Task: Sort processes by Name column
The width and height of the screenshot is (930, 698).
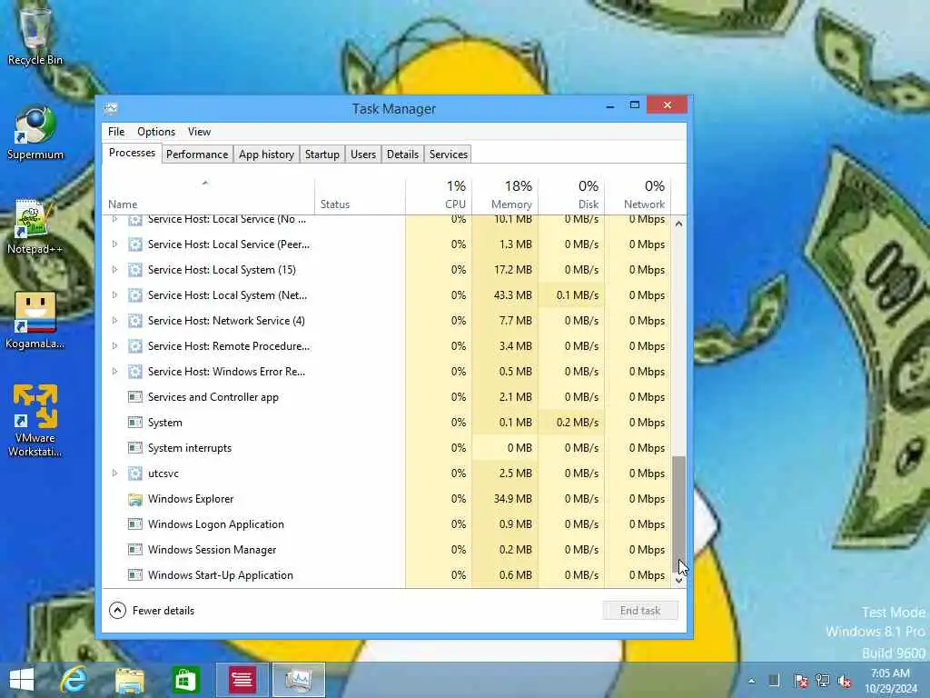Action: pos(208,194)
